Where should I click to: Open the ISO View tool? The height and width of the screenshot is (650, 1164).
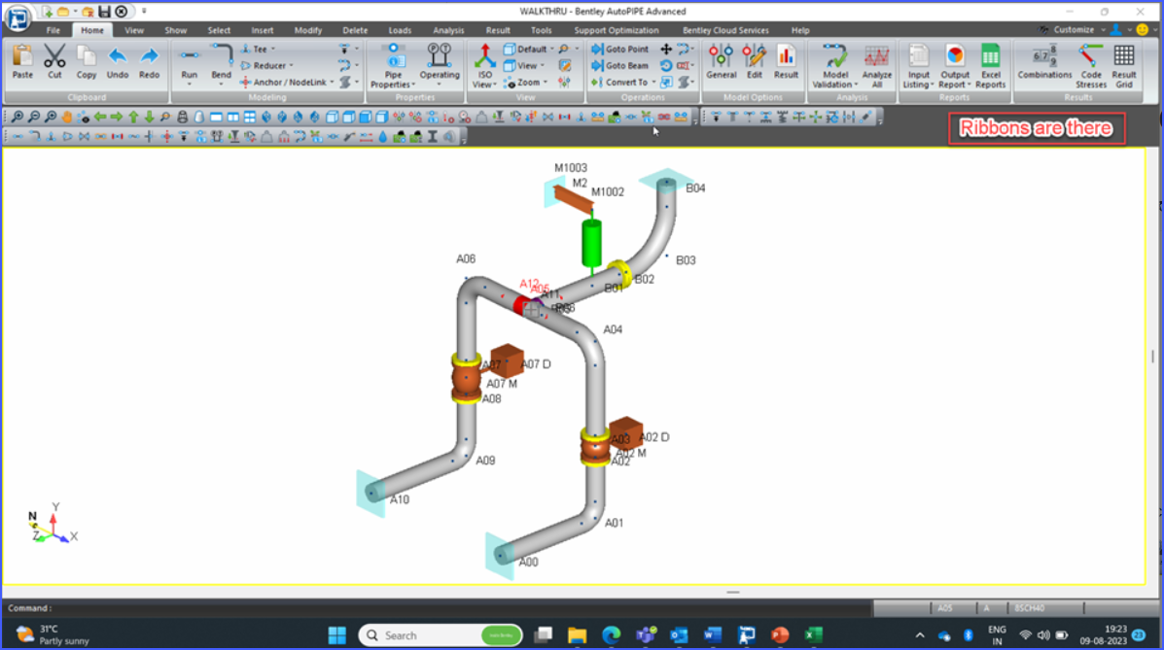(x=484, y=65)
